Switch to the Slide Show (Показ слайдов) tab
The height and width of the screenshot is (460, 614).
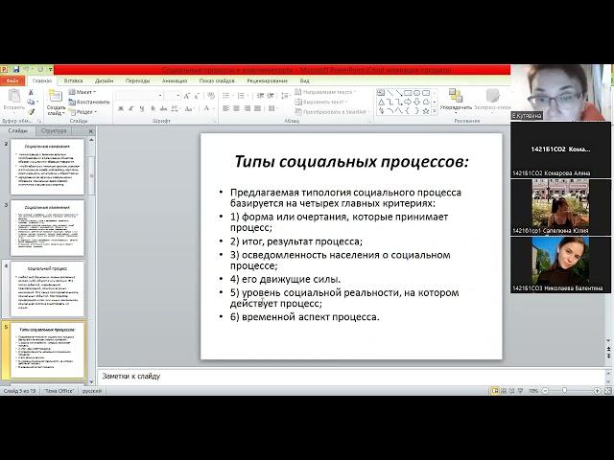tap(217, 80)
